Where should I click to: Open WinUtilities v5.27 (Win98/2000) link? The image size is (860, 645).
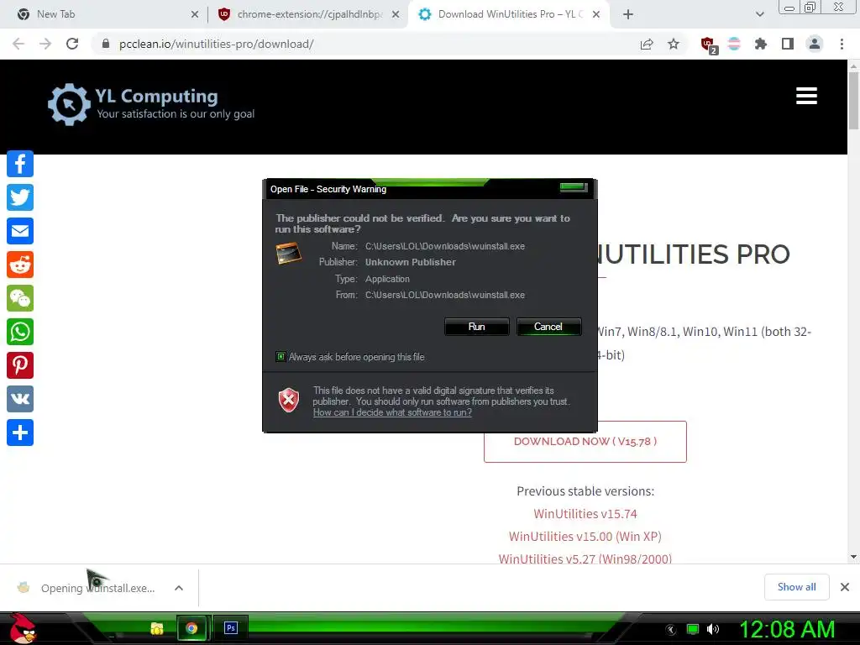pos(585,558)
